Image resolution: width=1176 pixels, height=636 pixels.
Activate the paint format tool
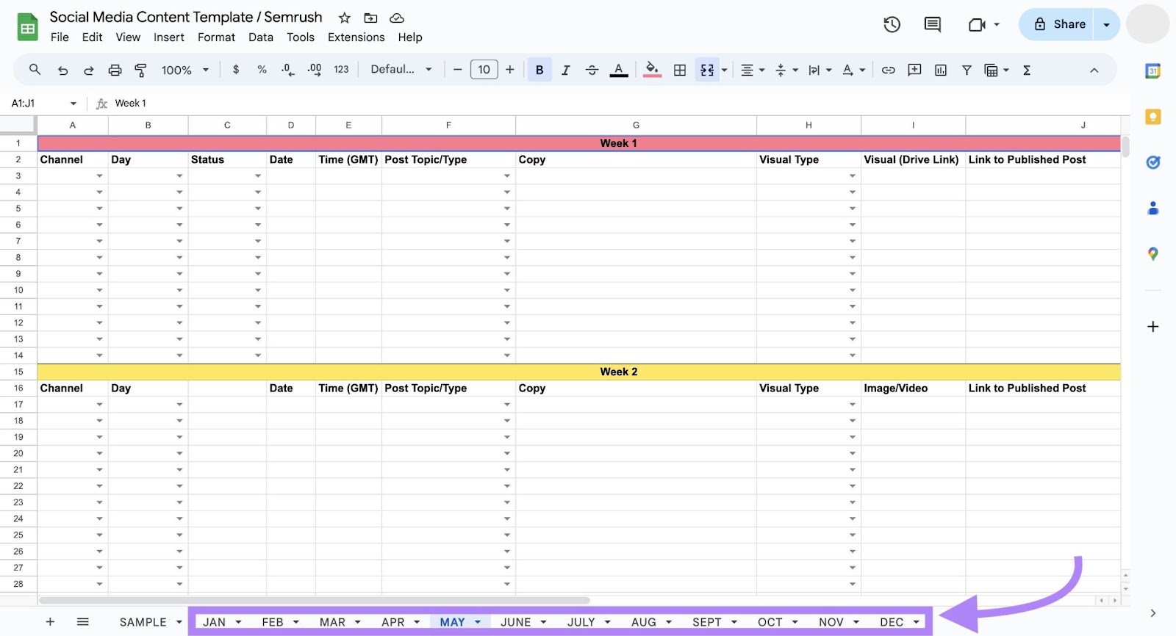140,71
